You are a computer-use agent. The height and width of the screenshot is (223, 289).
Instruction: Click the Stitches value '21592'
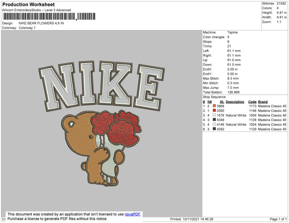tap(281, 3)
